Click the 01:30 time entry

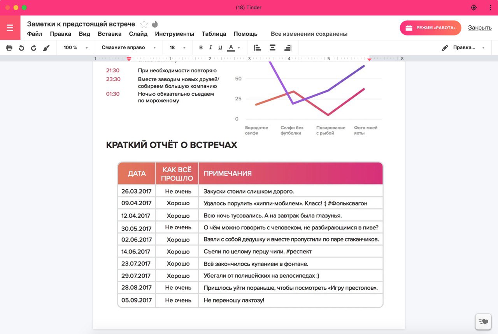[113, 94]
